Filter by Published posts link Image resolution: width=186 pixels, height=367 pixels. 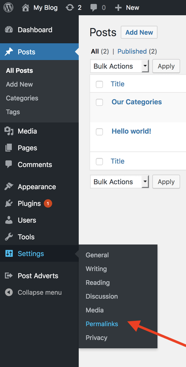click(132, 51)
